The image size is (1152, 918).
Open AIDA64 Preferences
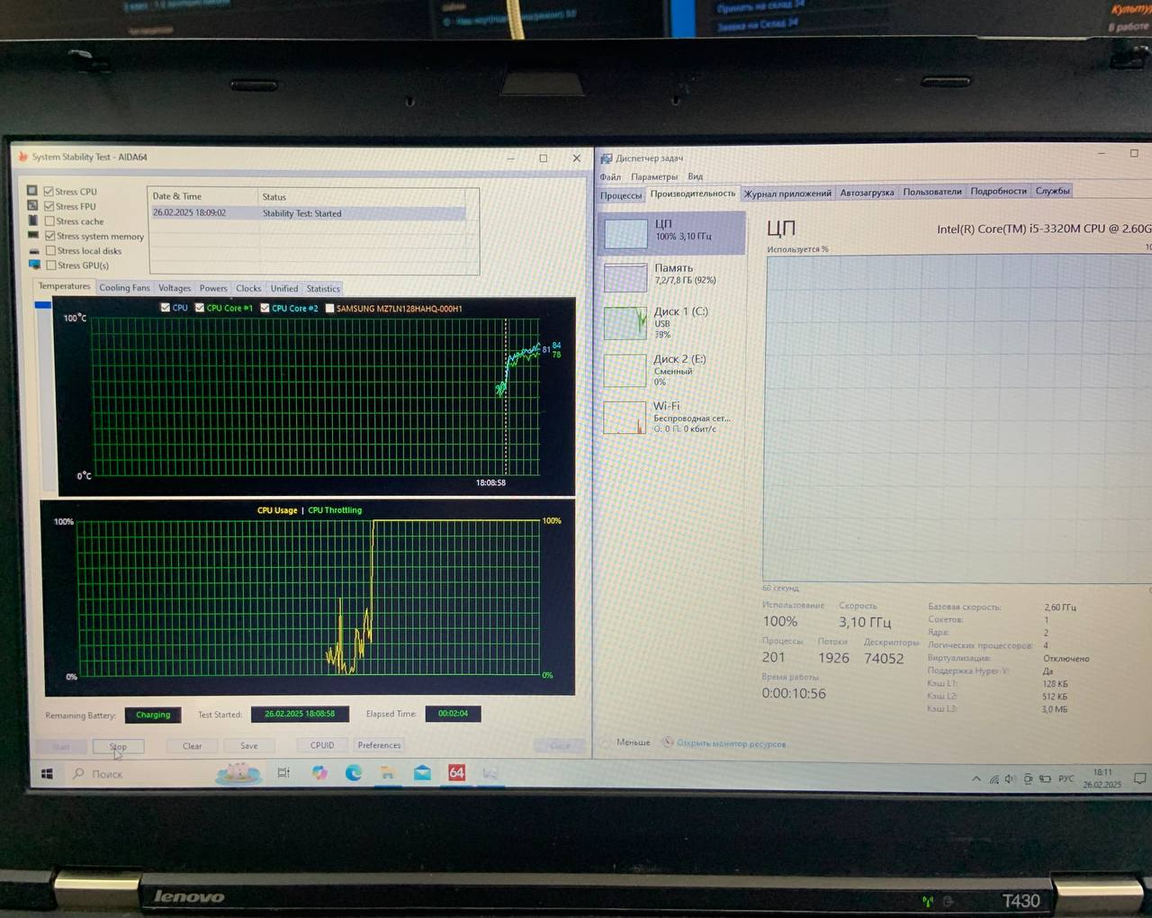click(x=379, y=745)
